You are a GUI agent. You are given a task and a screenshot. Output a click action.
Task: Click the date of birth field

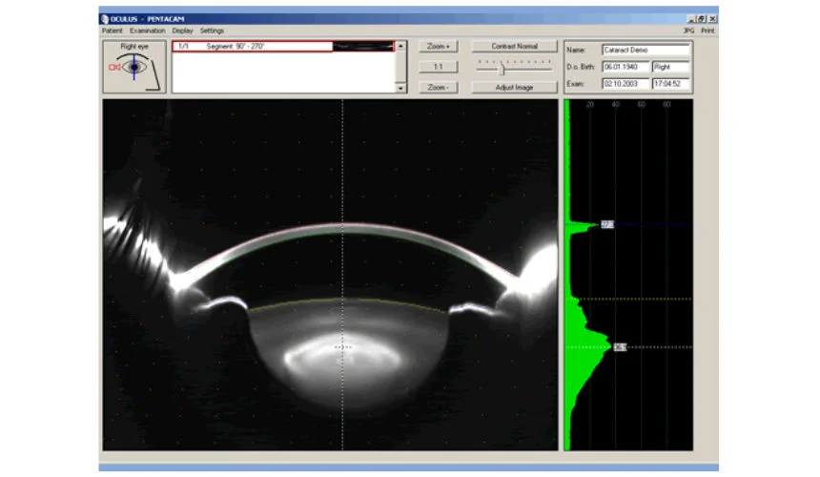click(x=625, y=67)
